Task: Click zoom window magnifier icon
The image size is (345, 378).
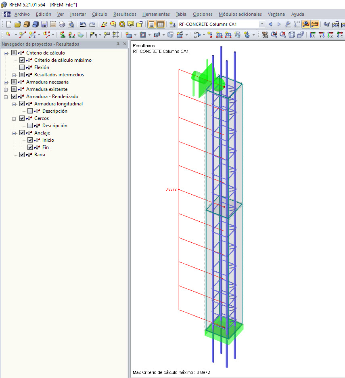Action: click(x=274, y=35)
